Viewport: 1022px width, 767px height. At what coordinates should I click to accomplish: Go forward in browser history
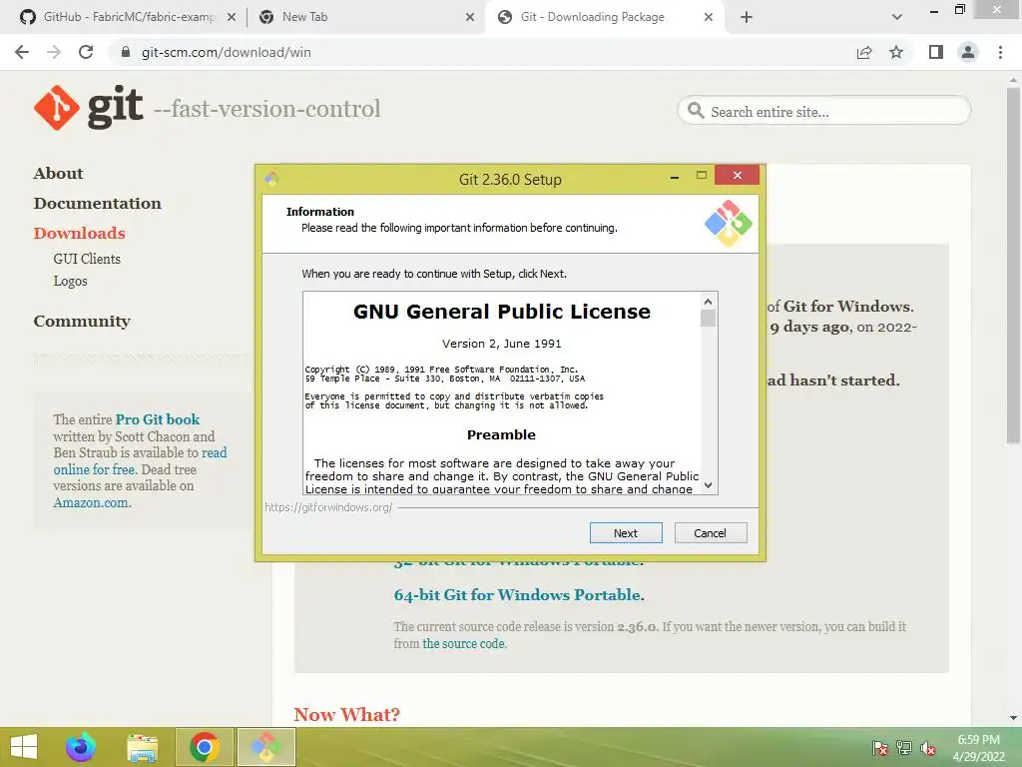click(54, 52)
